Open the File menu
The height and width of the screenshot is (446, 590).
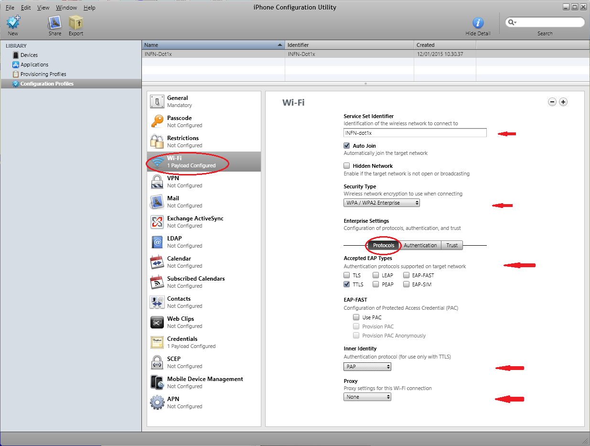coord(10,8)
